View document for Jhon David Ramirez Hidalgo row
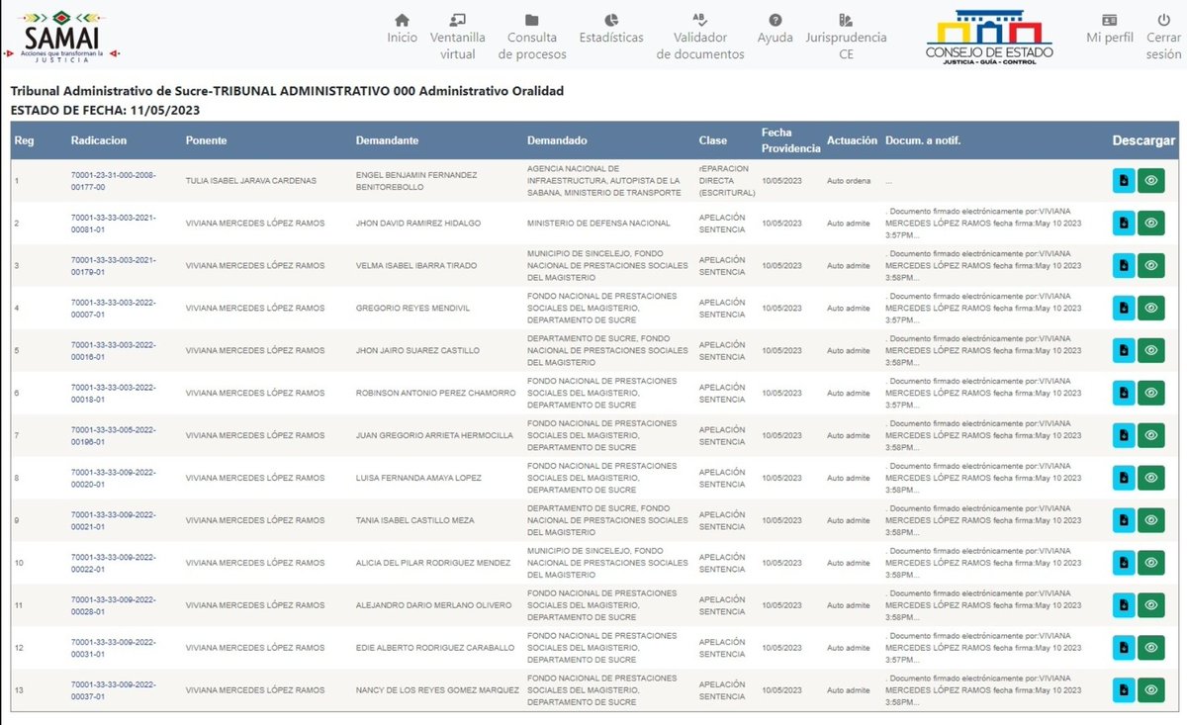 point(1150,223)
